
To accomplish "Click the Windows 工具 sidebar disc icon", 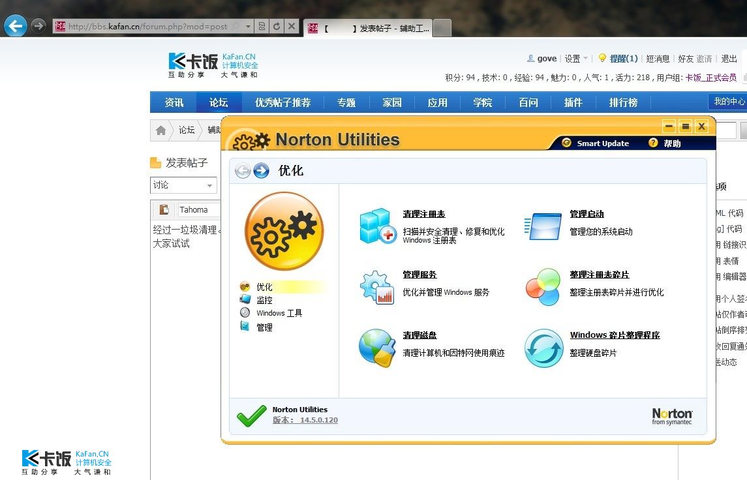I will click(245, 312).
